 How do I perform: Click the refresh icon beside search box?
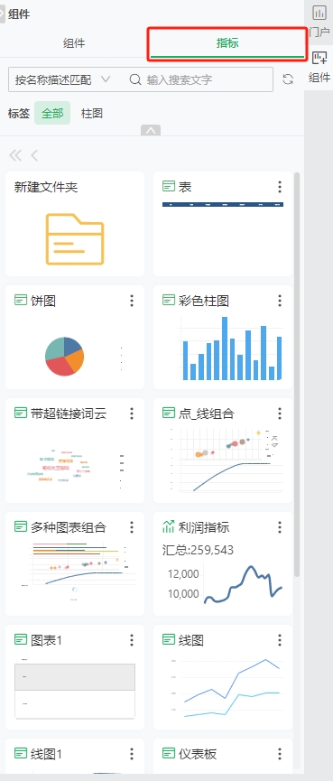[x=288, y=79]
